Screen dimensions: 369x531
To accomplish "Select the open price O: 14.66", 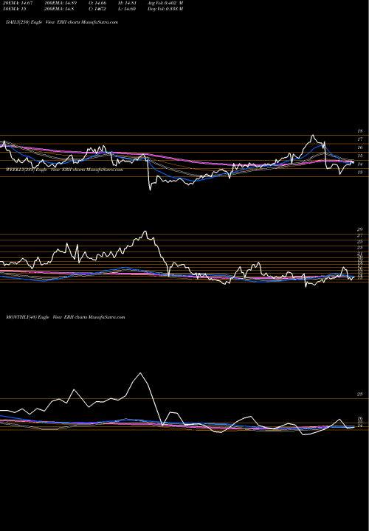I will [x=98, y=3].
